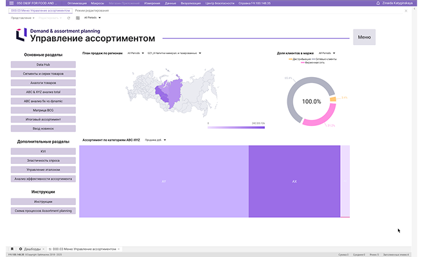Click the refresh icon in the toolbar
The image size is (423, 257).
point(69,17)
